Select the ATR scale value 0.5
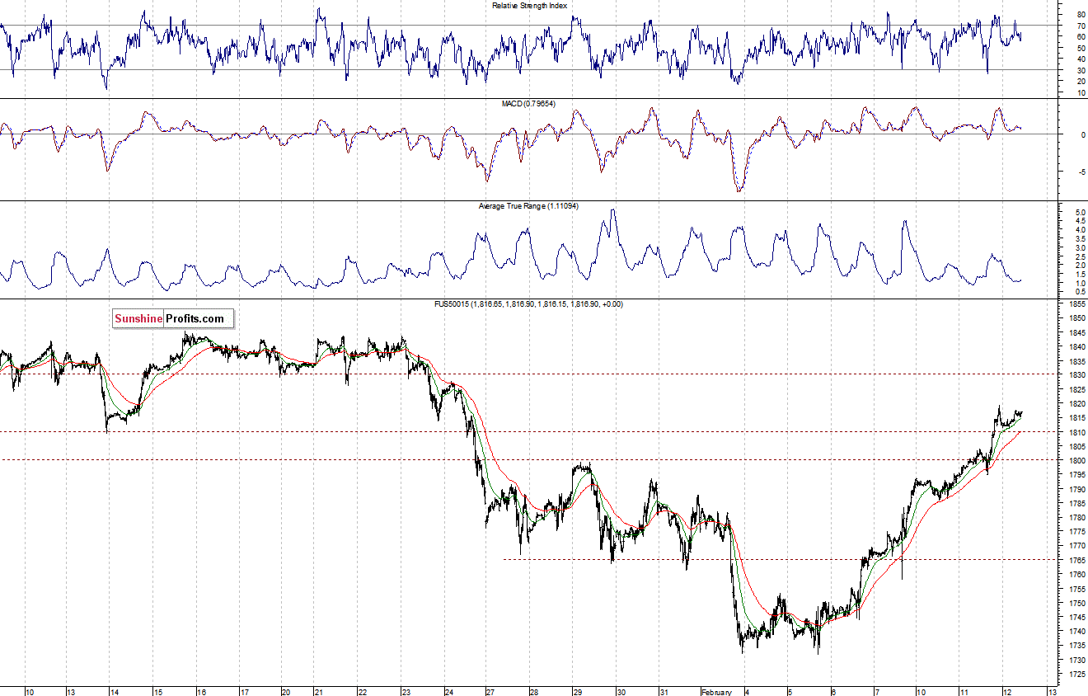The height and width of the screenshot is (696, 1088). pos(1080,292)
